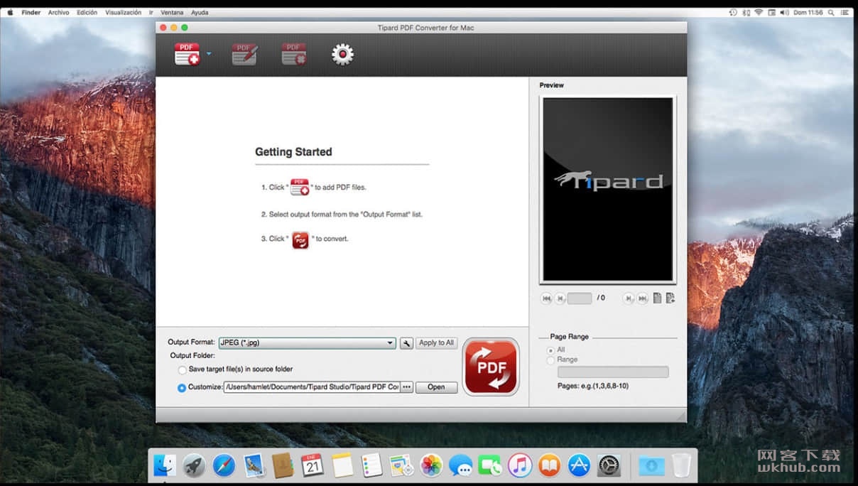
Task: Open Finder from the Dock
Action: point(165,465)
